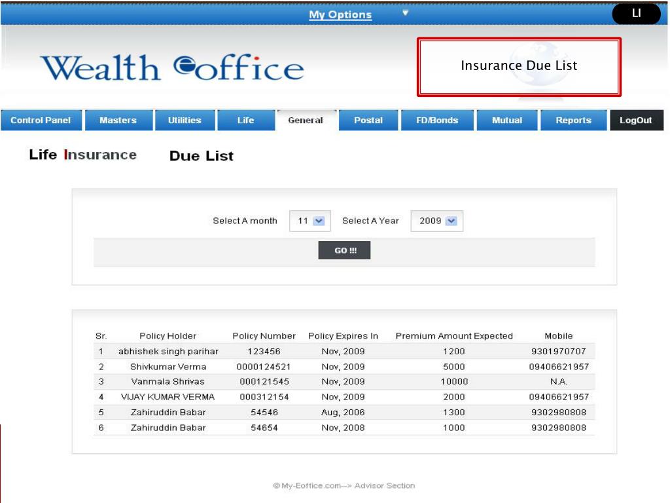This screenshot has height=503, width=670.
Task: Select policy holder Vanmala Shrivas
Action: (x=168, y=382)
